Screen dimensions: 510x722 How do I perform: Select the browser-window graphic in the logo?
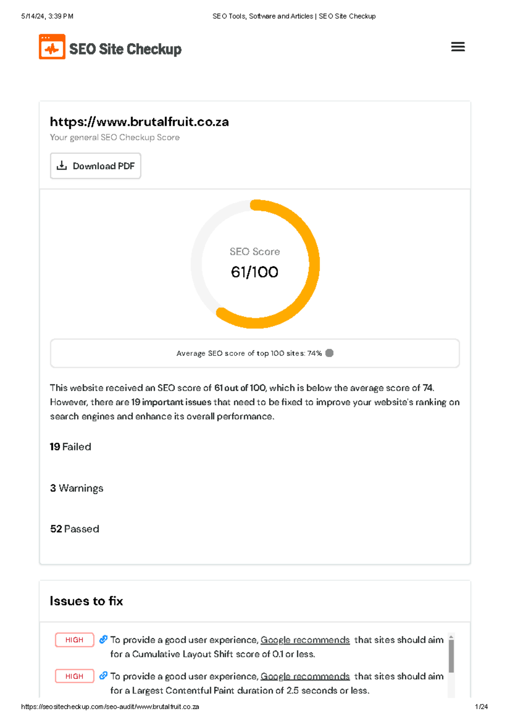tap(51, 47)
